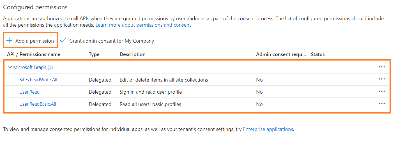Open ellipsis menu for Sites.ReadWrite.All row
Screen dimensions: 396x141
coord(381,79)
